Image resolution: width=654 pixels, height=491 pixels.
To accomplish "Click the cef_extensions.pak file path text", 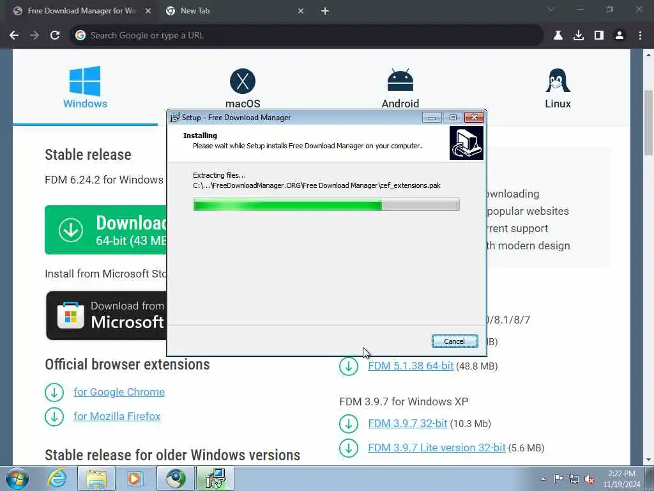I will point(317,185).
